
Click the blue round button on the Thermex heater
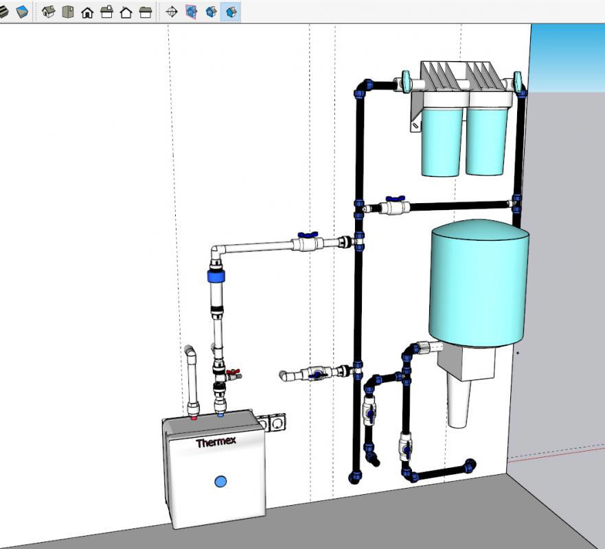pyautogui.click(x=220, y=481)
